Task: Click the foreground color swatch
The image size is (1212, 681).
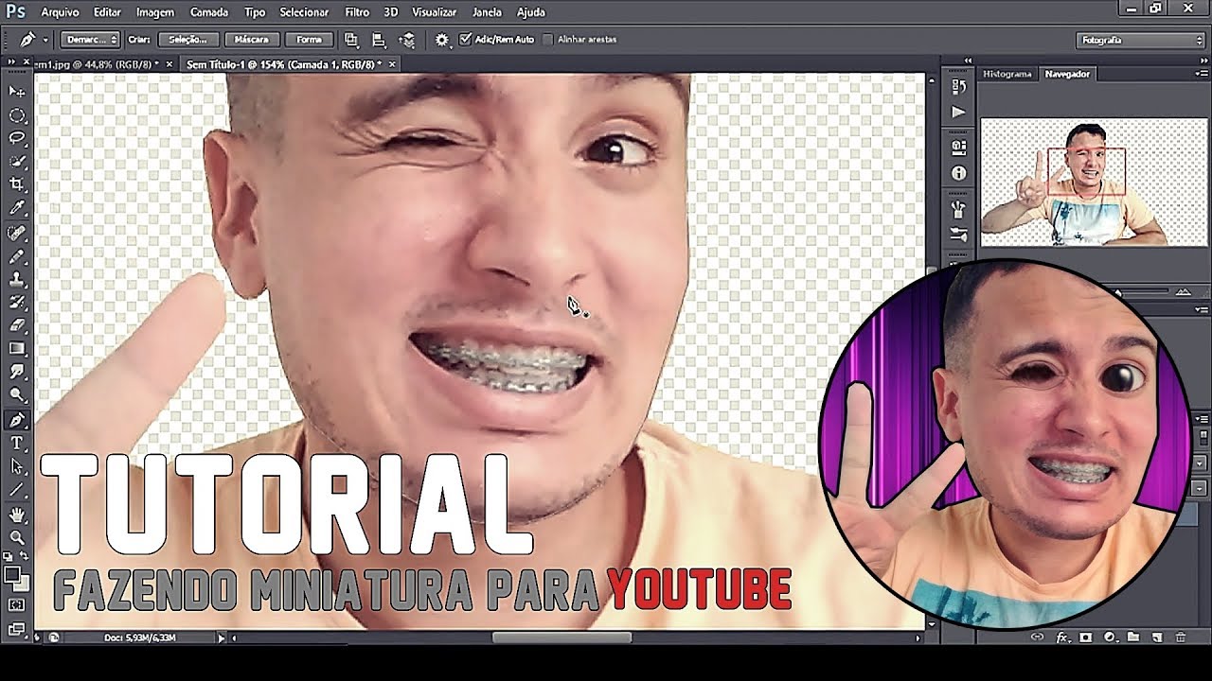Action: 12,573
